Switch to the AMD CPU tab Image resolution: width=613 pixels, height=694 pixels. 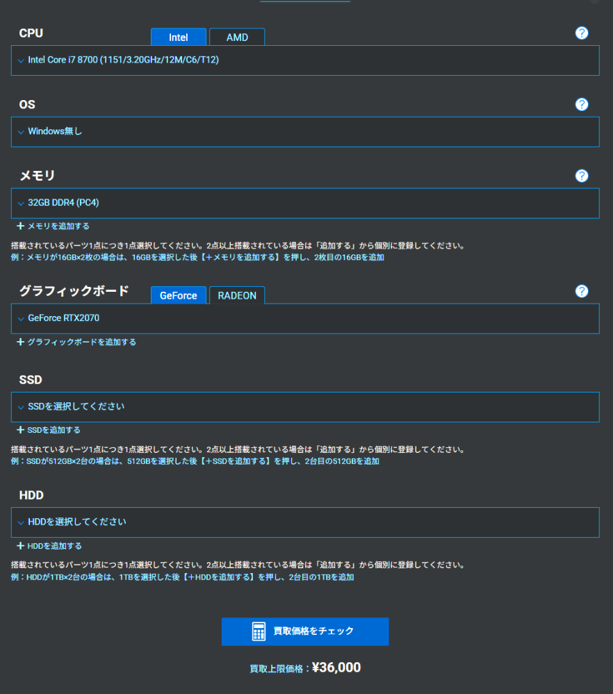pyautogui.click(x=237, y=38)
